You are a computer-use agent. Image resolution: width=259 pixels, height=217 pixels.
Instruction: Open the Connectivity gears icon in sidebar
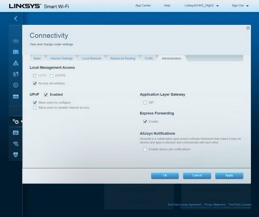(x=16, y=121)
